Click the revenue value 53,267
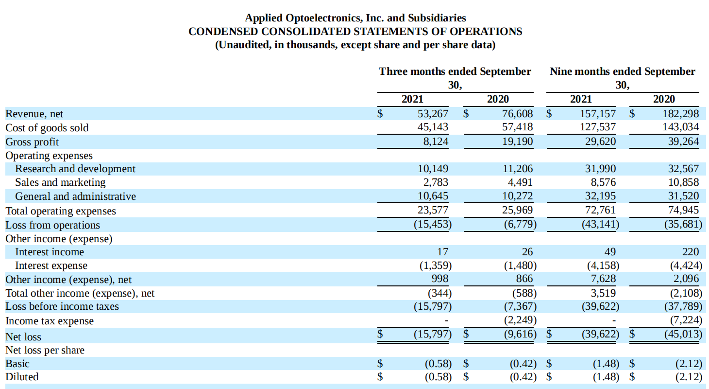709x389 pixels. [x=433, y=114]
